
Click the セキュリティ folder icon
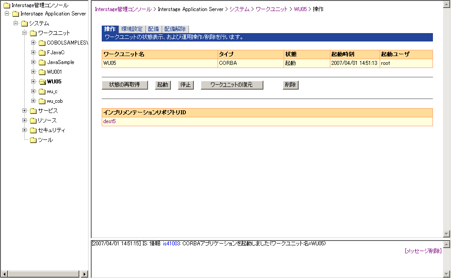[33, 130]
